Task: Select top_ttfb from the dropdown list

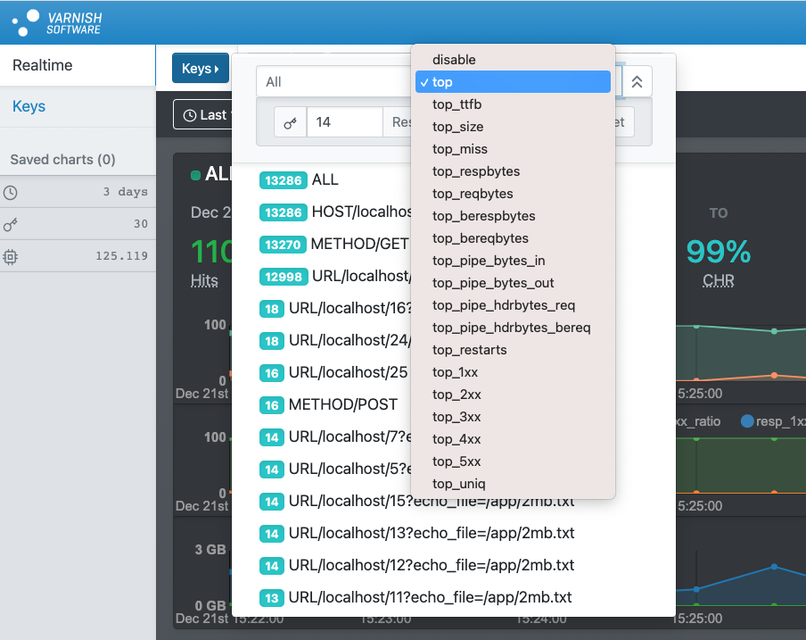Action: 456,104
